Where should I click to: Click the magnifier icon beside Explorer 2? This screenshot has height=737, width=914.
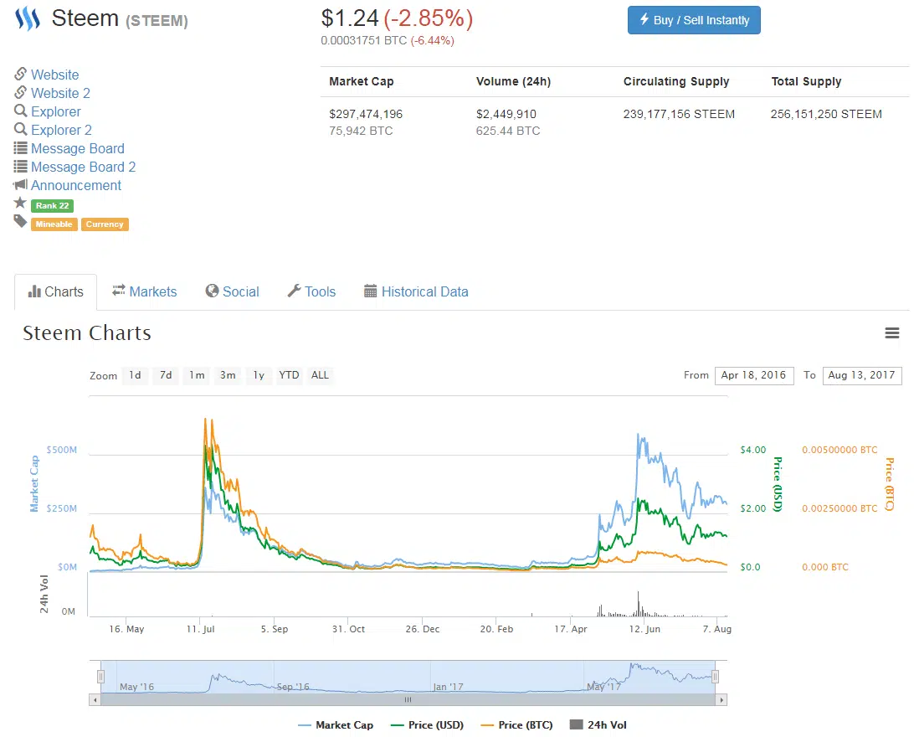(20, 130)
